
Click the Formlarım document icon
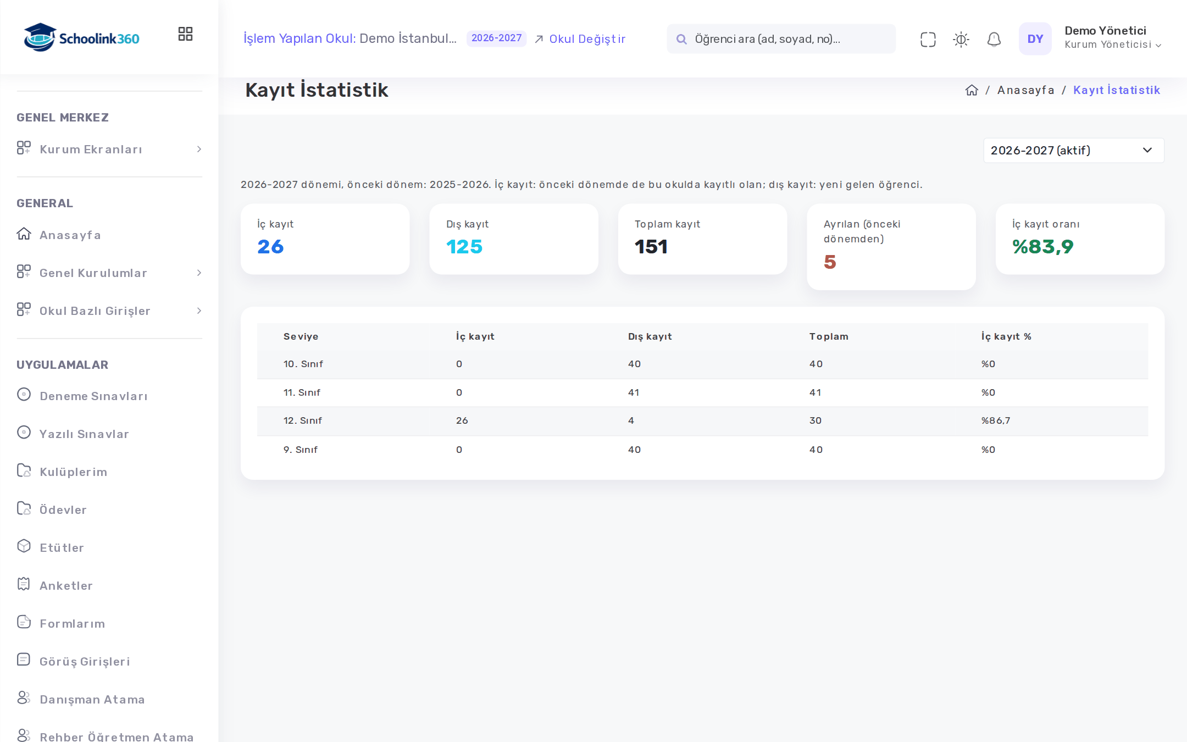(24, 622)
